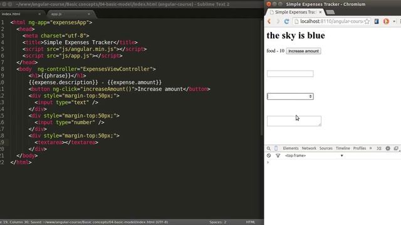Screen dimensions: 401x225
Task: Close the index.html Sublime tab
Action: pos(39,14)
